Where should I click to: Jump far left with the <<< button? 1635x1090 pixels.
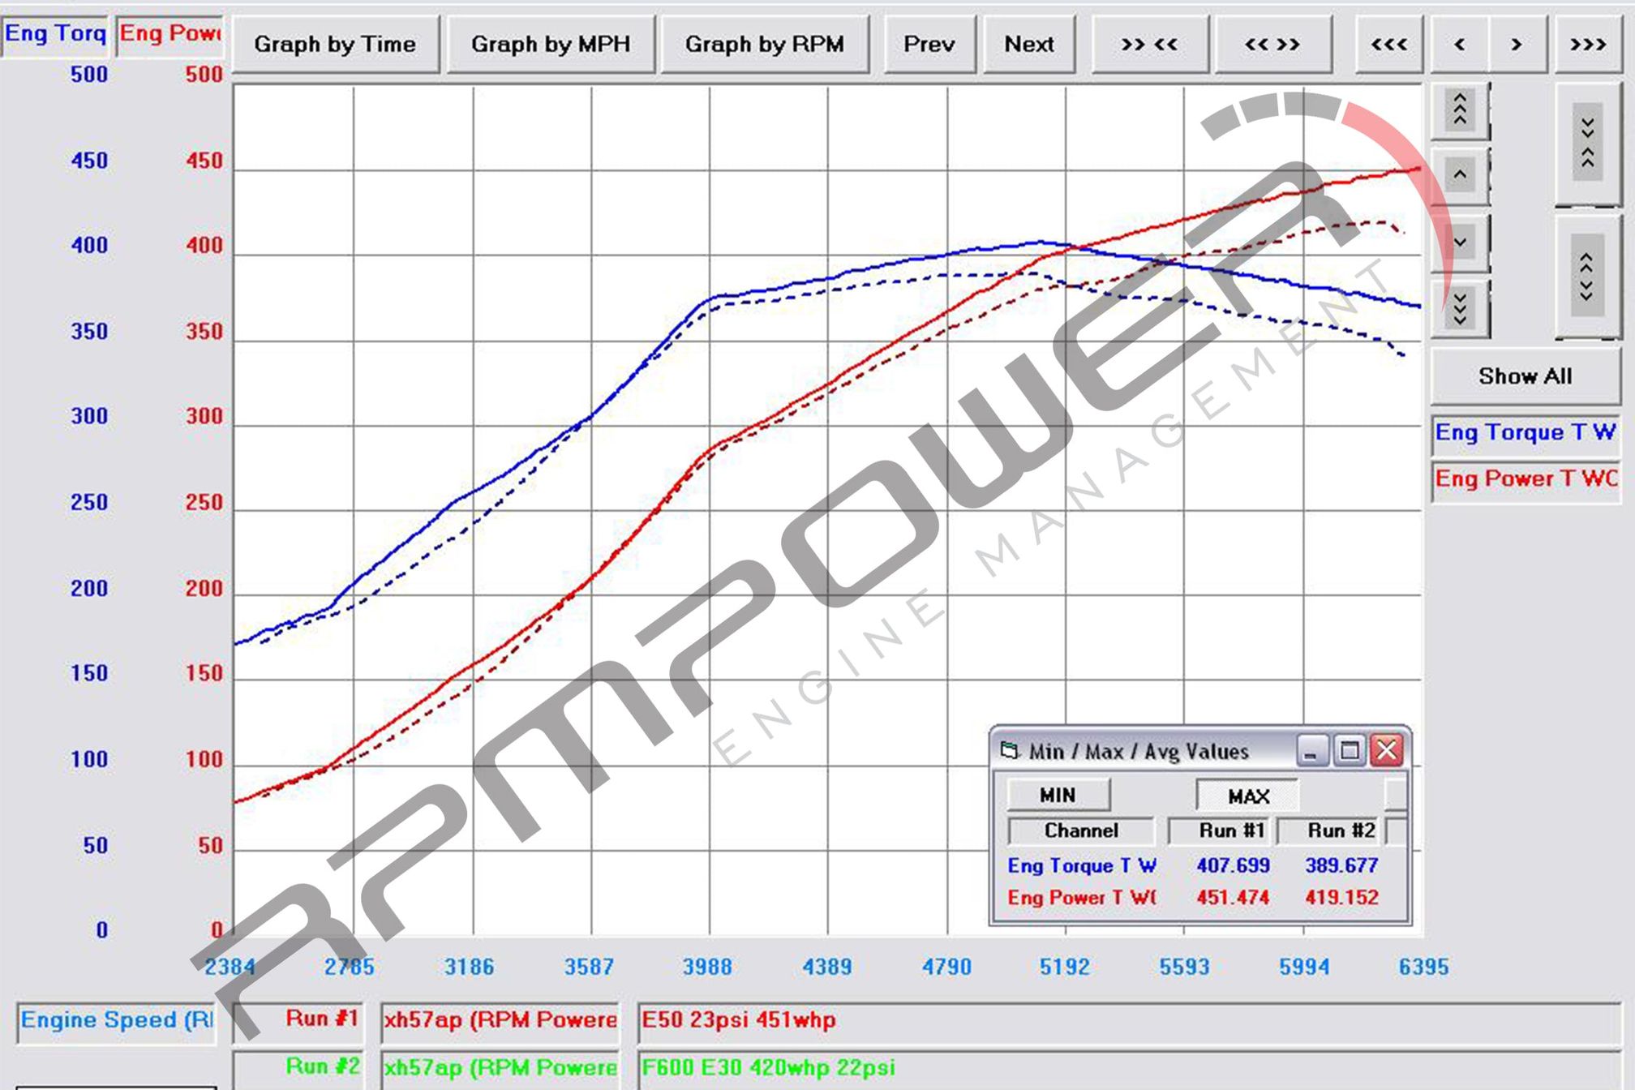click(x=1388, y=44)
